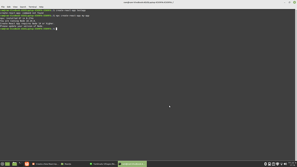Viewport: 297px width, 167px height.
Task: Restore the terminal window size
Action: (289, 3)
